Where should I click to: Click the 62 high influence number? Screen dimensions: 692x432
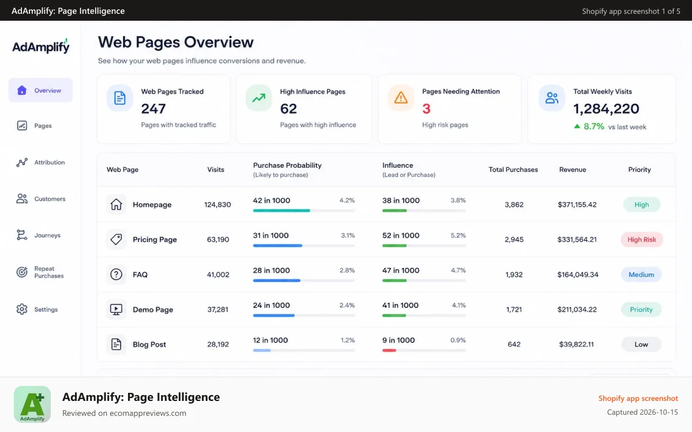tap(288, 108)
